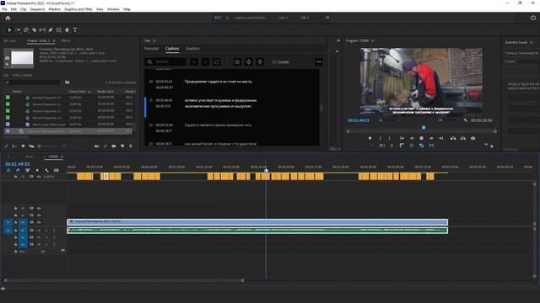Open Program panel menu icon

(x=373, y=40)
